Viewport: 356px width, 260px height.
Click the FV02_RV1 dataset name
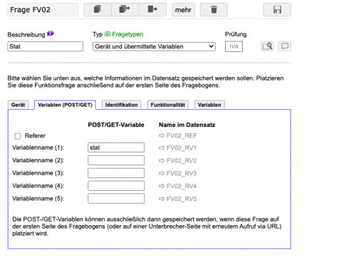[x=182, y=148]
